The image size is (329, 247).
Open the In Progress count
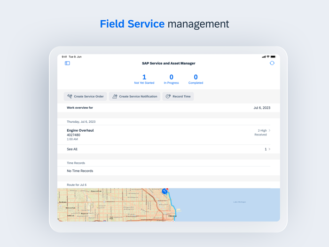(171, 79)
